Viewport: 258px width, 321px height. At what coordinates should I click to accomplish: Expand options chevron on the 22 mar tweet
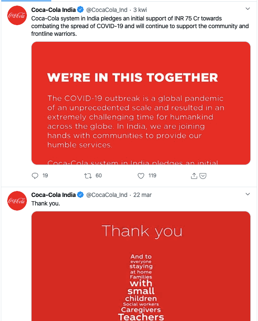point(248,194)
